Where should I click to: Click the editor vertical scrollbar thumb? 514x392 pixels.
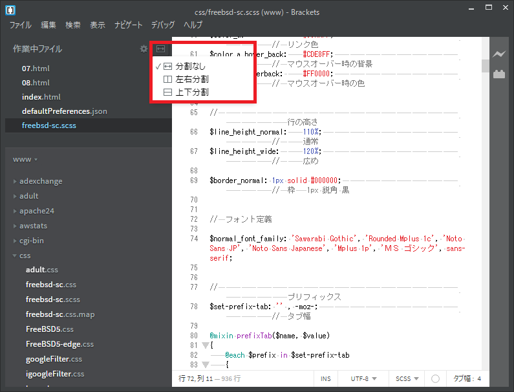[485, 65]
